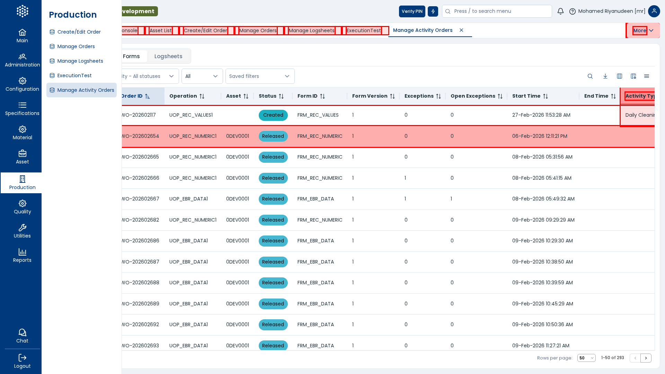Select Manage Logsheets in Production menu
This screenshot has width=665, height=374.
[80, 61]
